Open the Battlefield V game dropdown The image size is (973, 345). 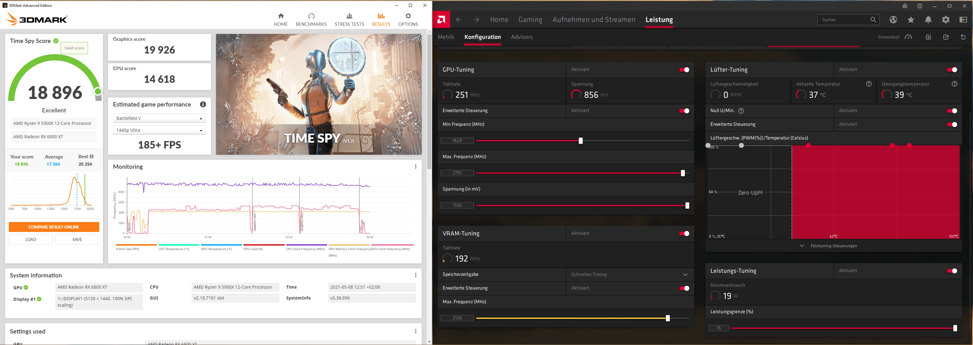159,118
